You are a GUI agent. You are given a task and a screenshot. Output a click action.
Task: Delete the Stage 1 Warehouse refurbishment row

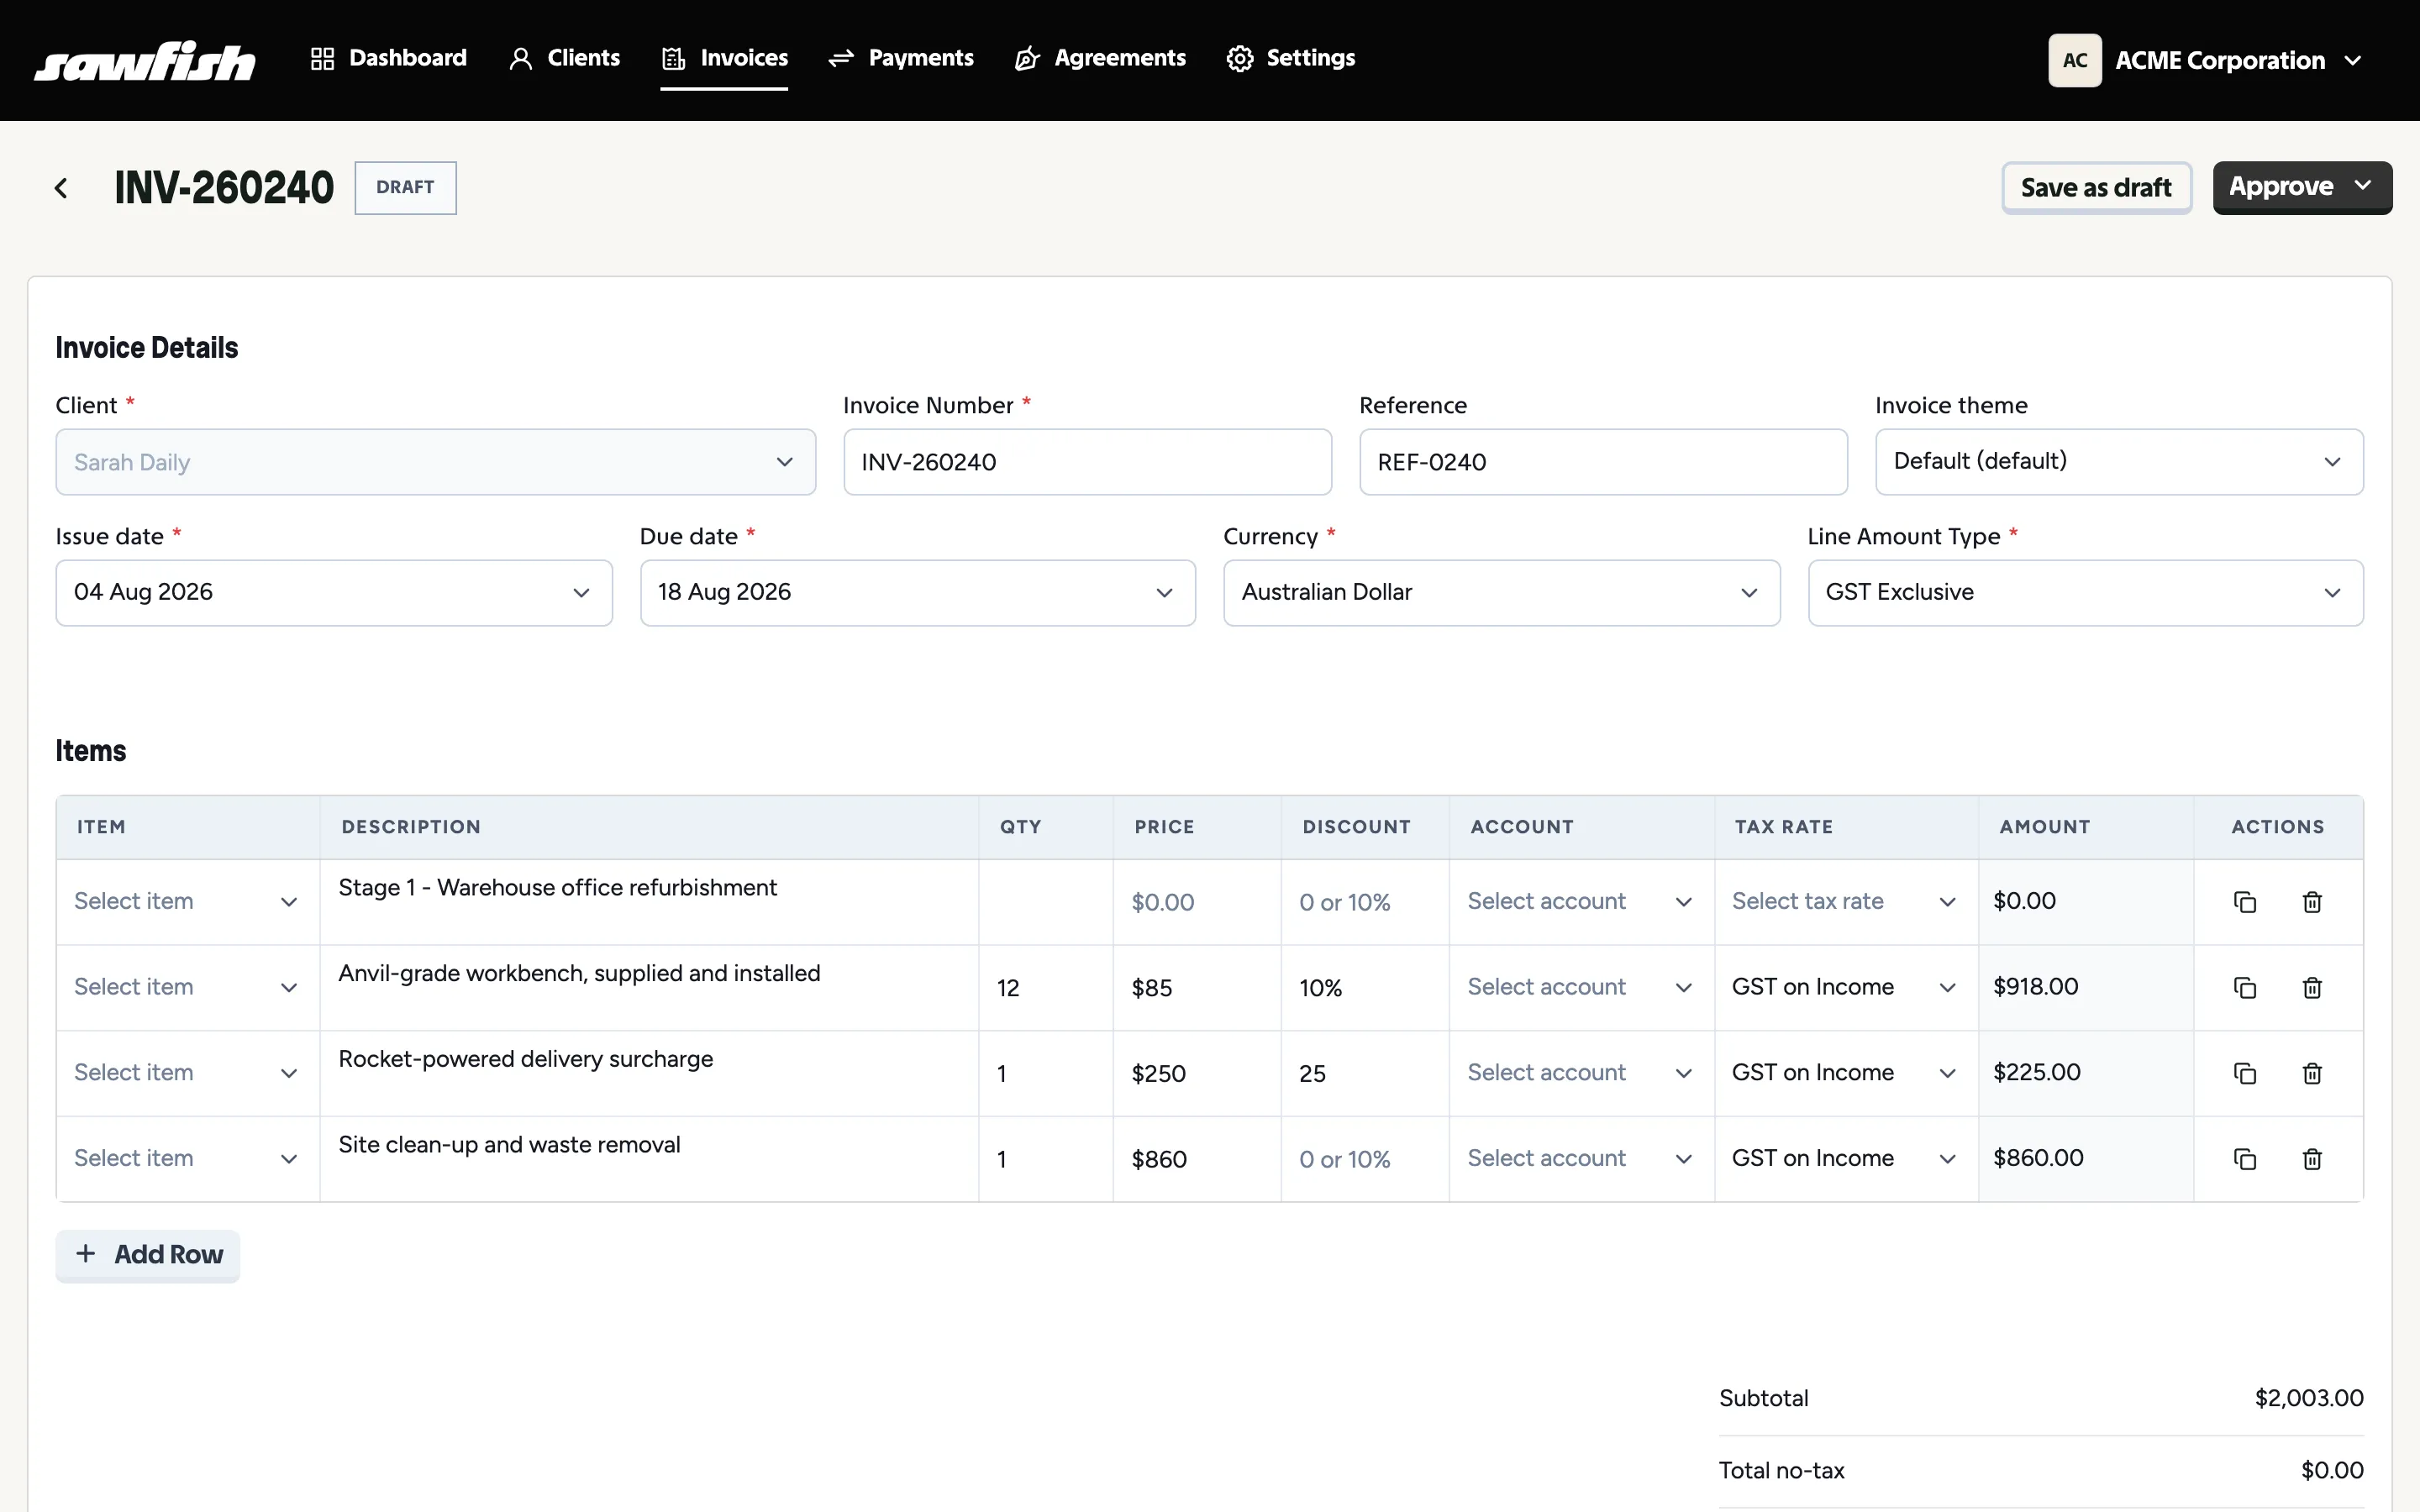2312,902
